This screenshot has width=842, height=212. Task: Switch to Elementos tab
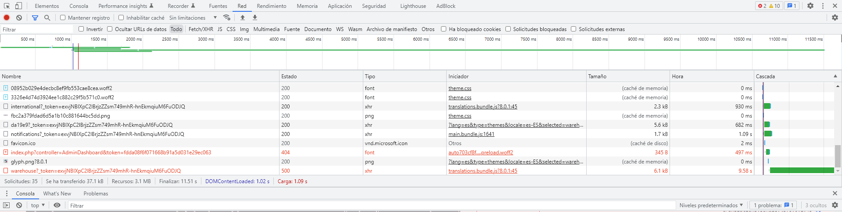point(47,6)
